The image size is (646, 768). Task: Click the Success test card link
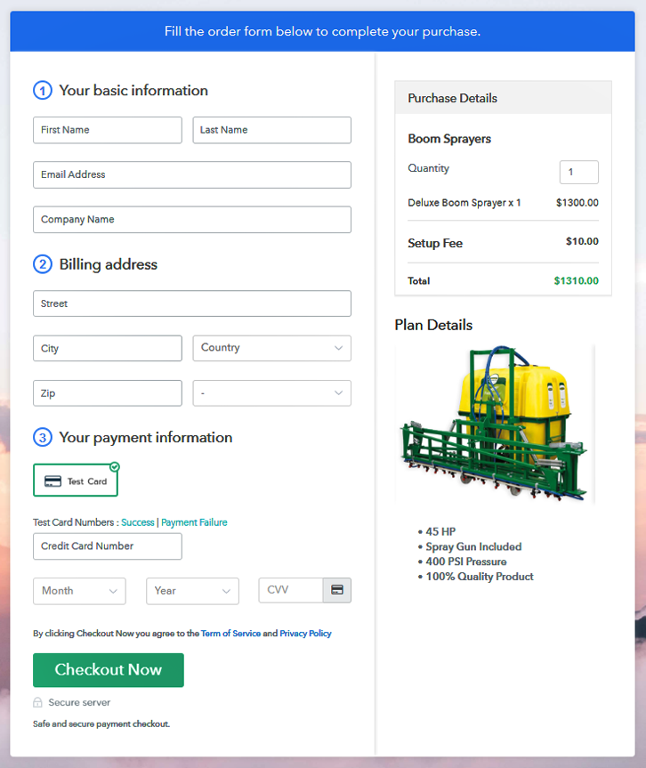pyautogui.click(x=138, y=522)
